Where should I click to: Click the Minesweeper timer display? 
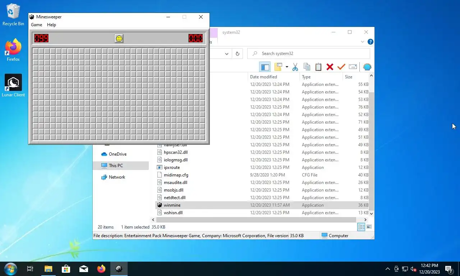pos(196,38)
